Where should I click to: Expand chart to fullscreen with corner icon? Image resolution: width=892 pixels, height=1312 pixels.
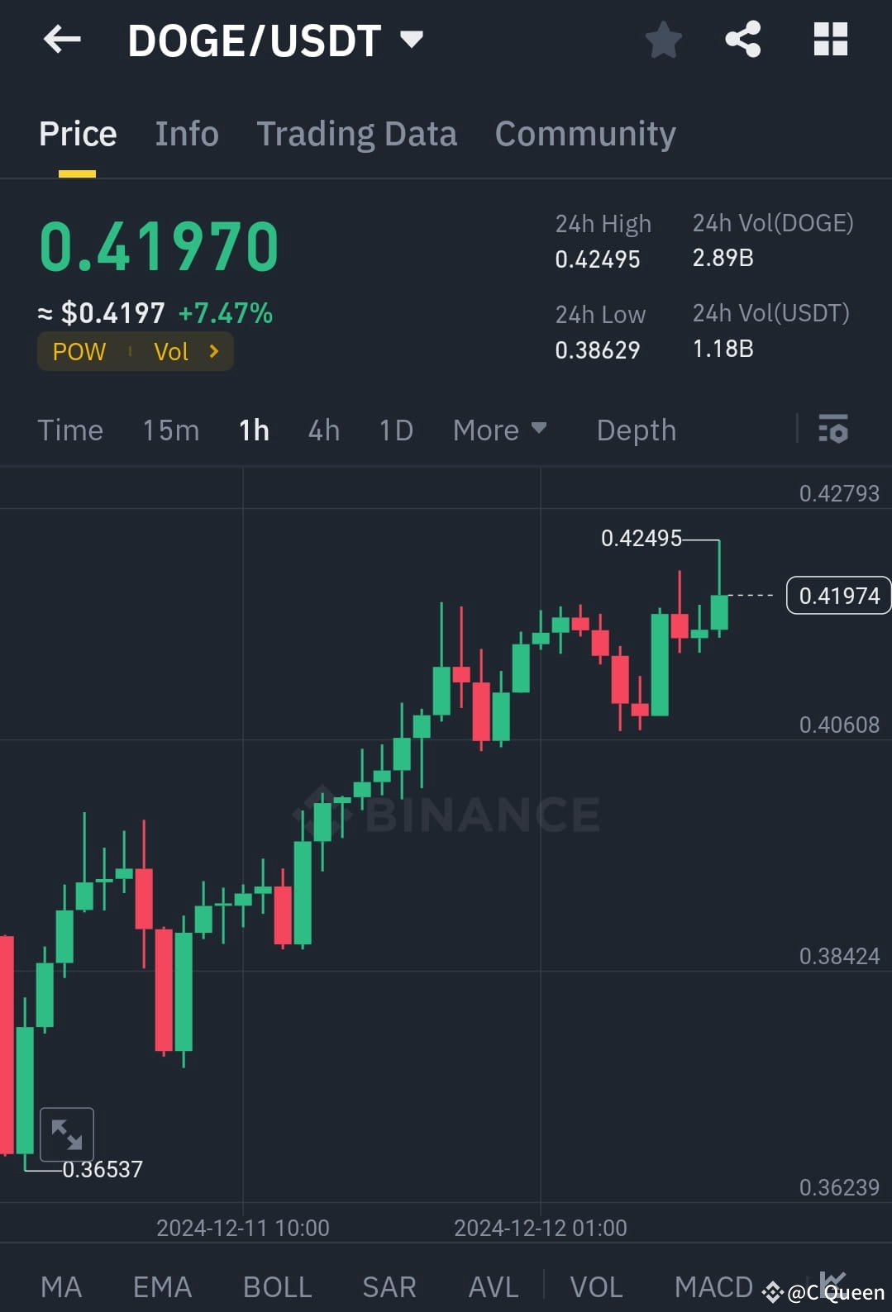(x=67, y=1134)
